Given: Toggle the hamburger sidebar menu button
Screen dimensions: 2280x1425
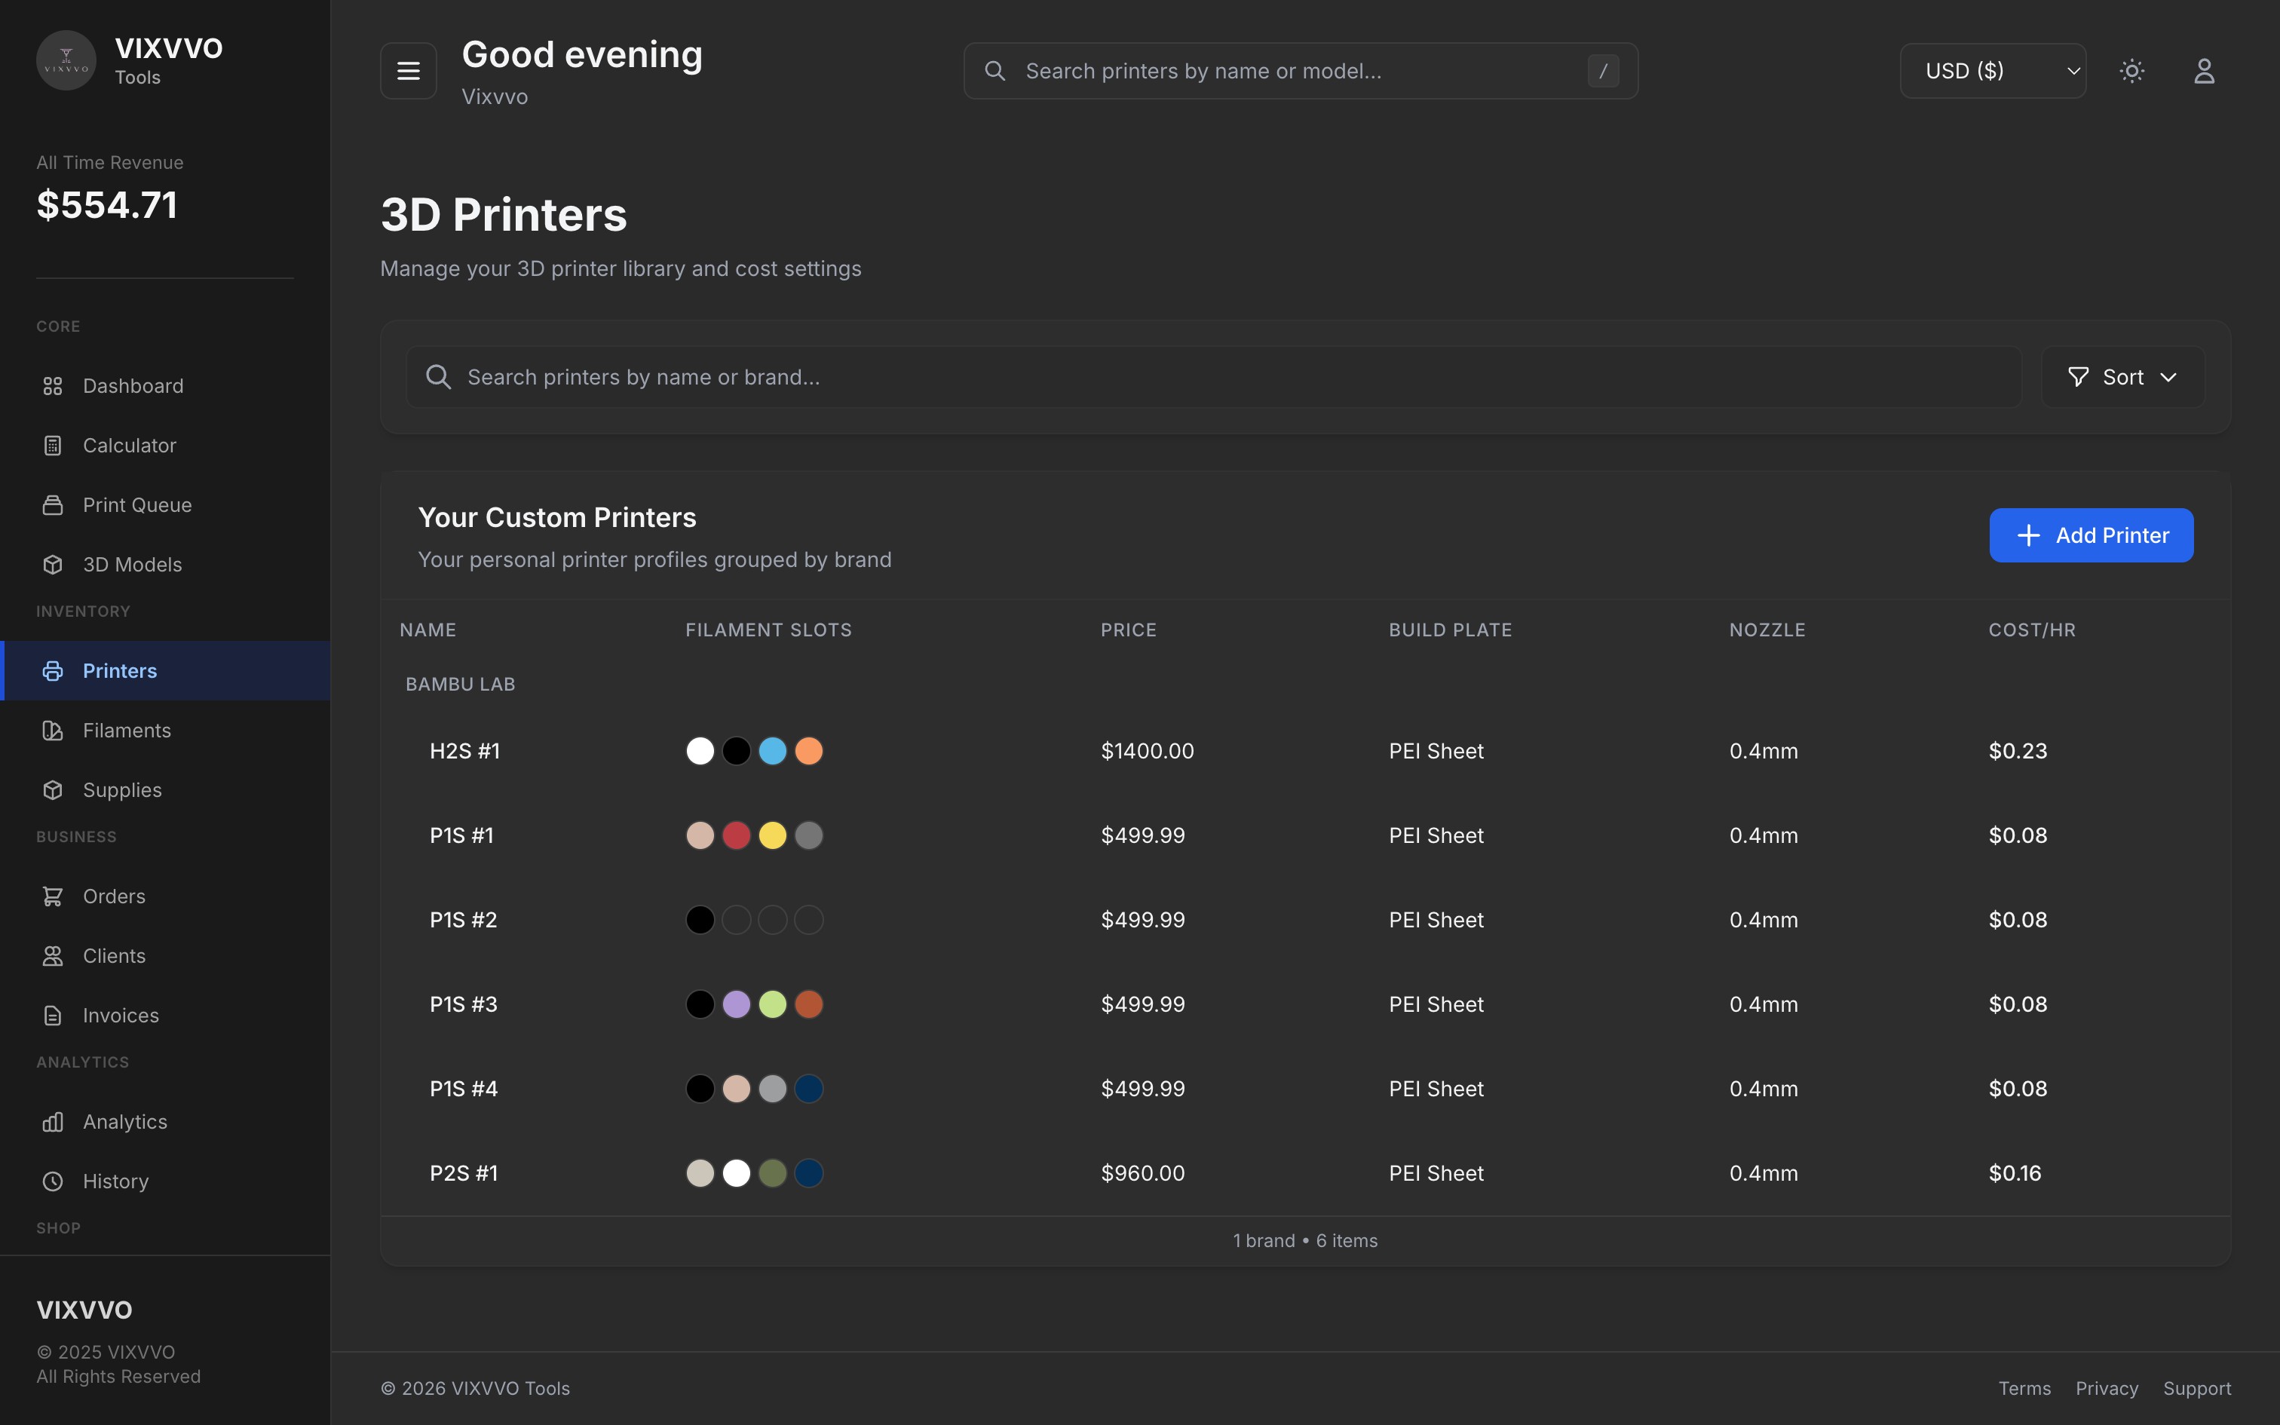Looking at the screenshot, I should (408, 71).
